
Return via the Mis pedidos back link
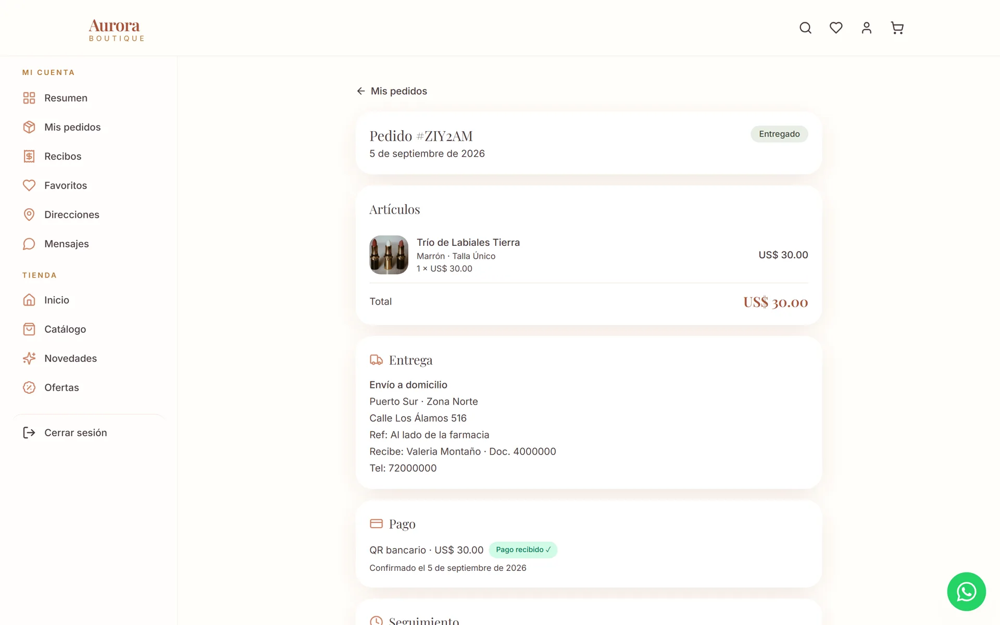(392, 91)
